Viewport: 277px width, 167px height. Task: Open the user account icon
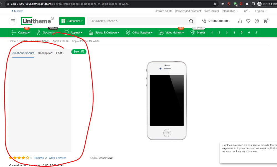257,21
